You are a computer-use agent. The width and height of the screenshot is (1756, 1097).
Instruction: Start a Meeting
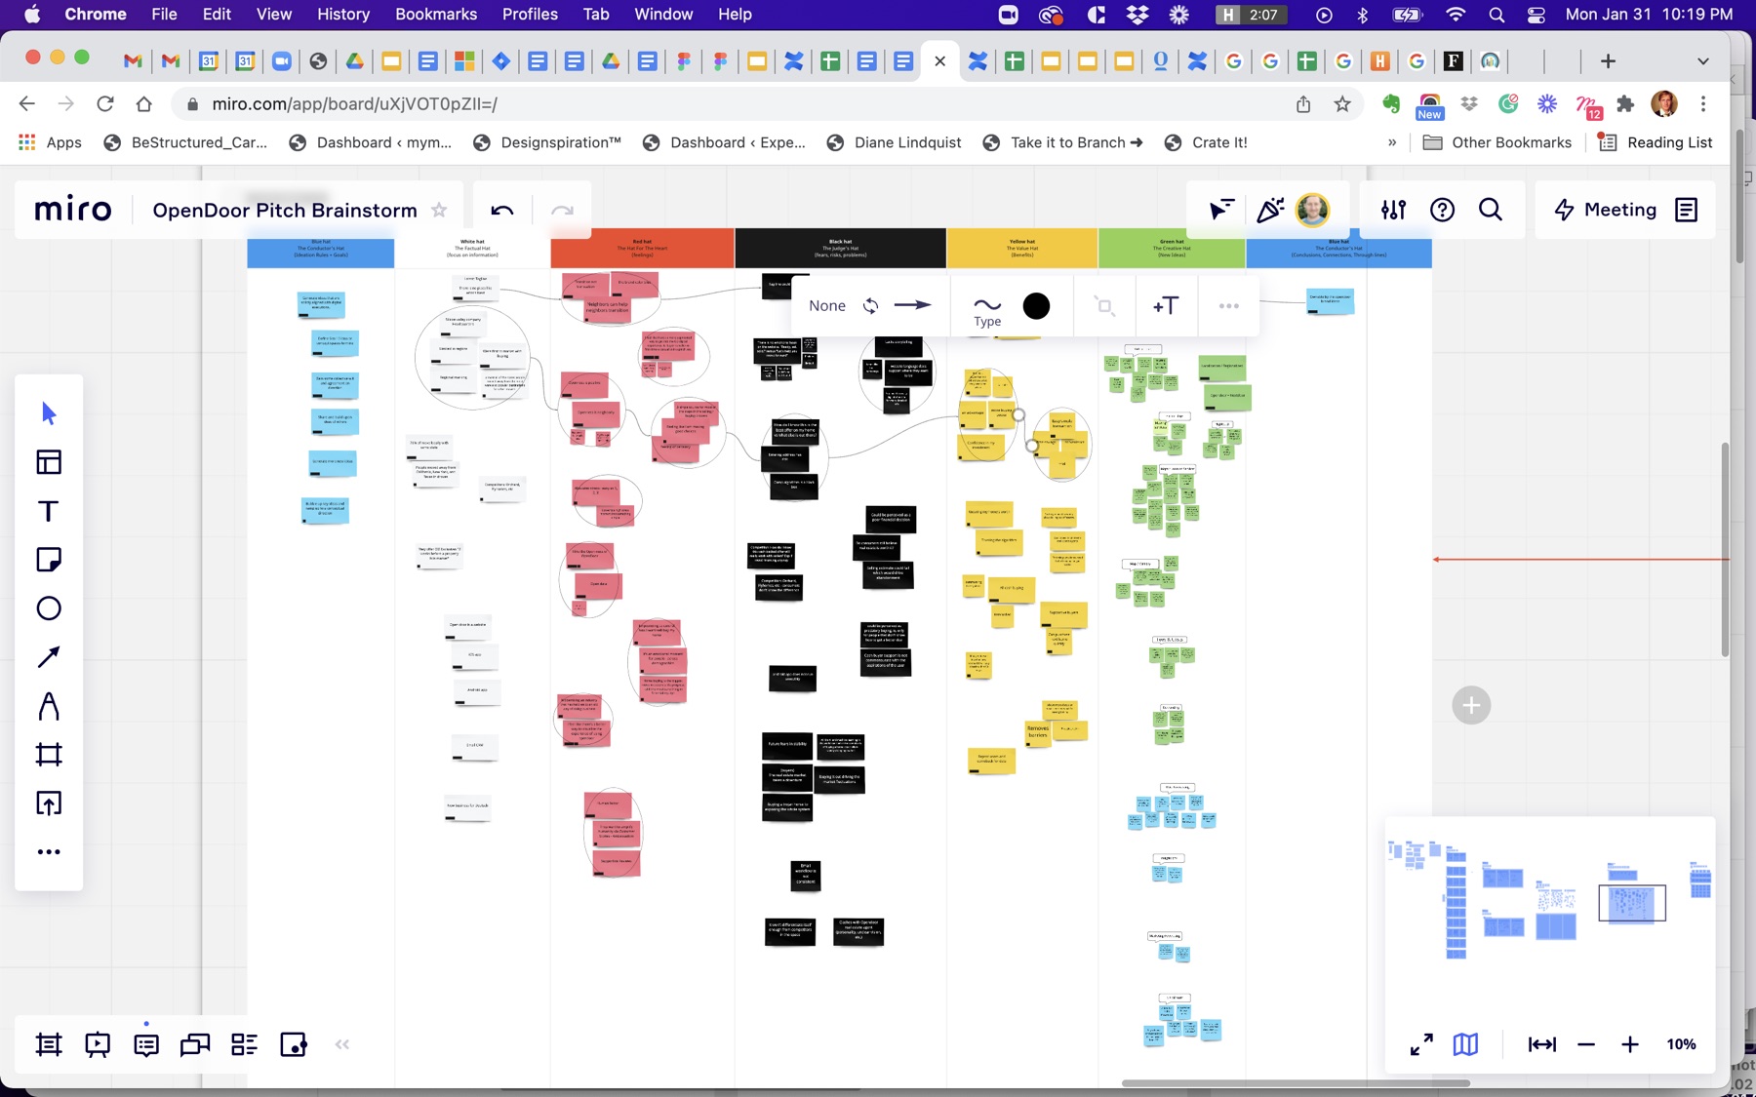pyautogui.click(x=1606, y=210)
